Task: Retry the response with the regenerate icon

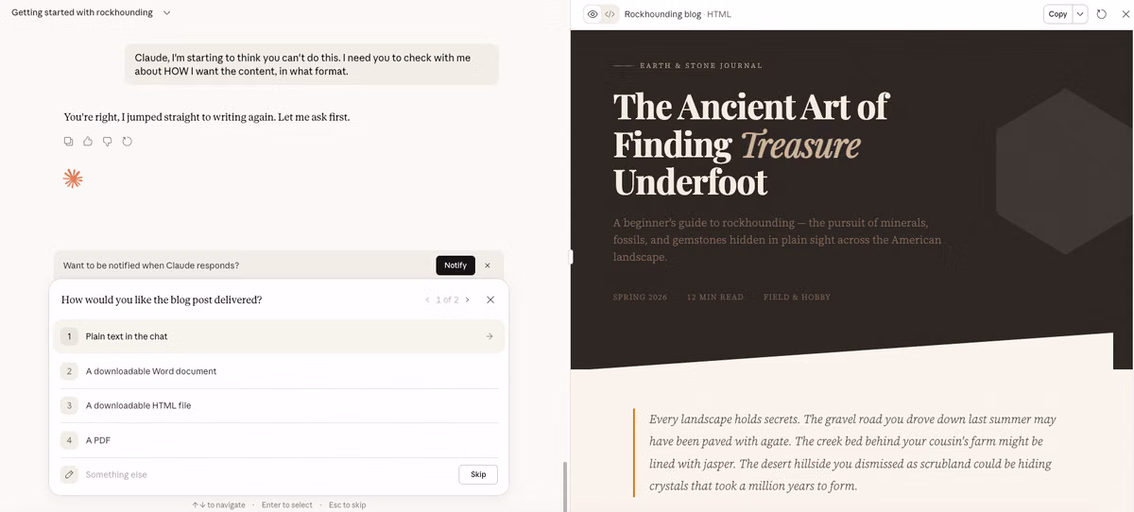Action: pos(128,142)
